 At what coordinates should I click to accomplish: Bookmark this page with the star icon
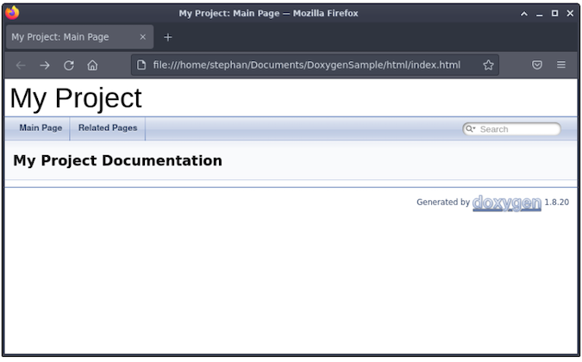tap(488, 65)
